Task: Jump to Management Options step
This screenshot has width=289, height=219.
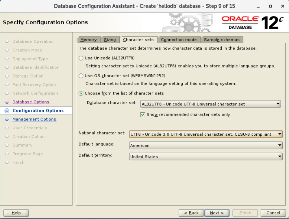Action: pyautogui.click(x=34, y=119)
